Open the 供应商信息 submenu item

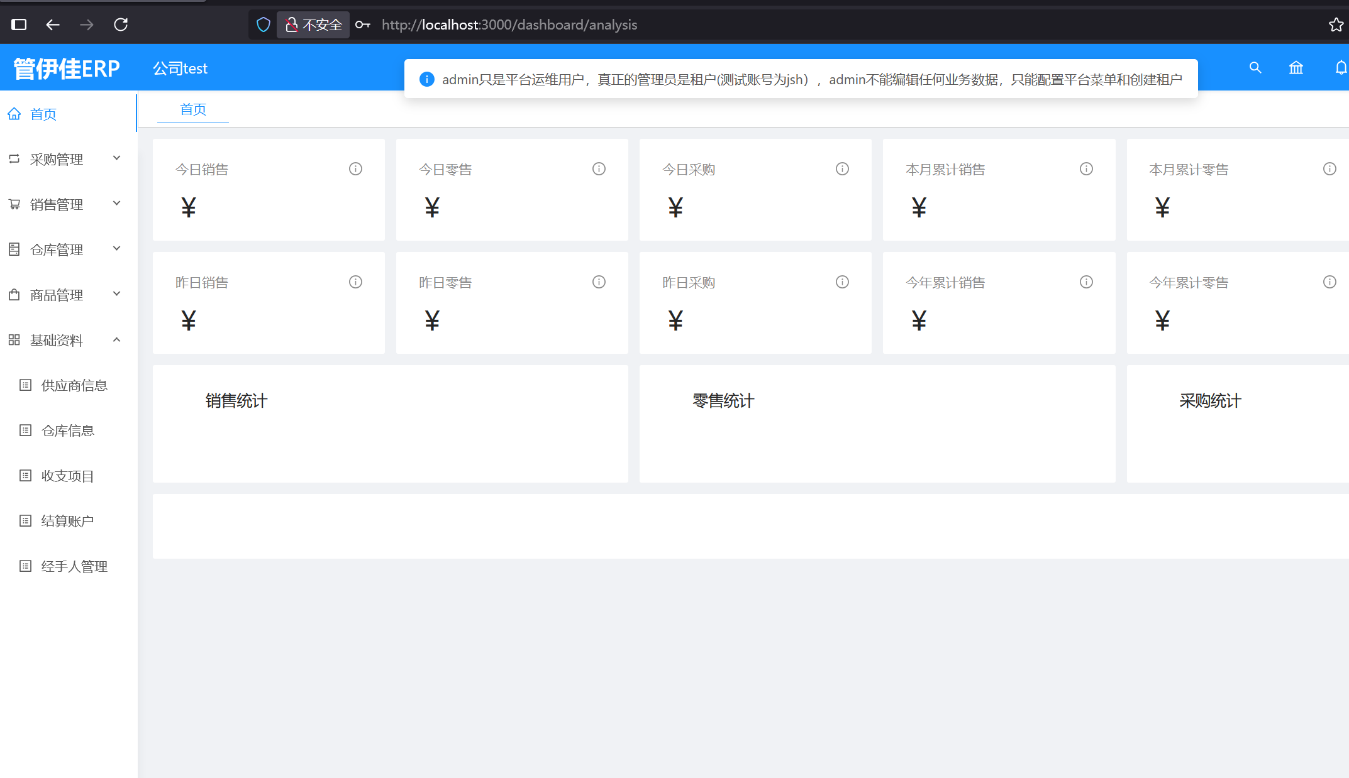point(74,385)
